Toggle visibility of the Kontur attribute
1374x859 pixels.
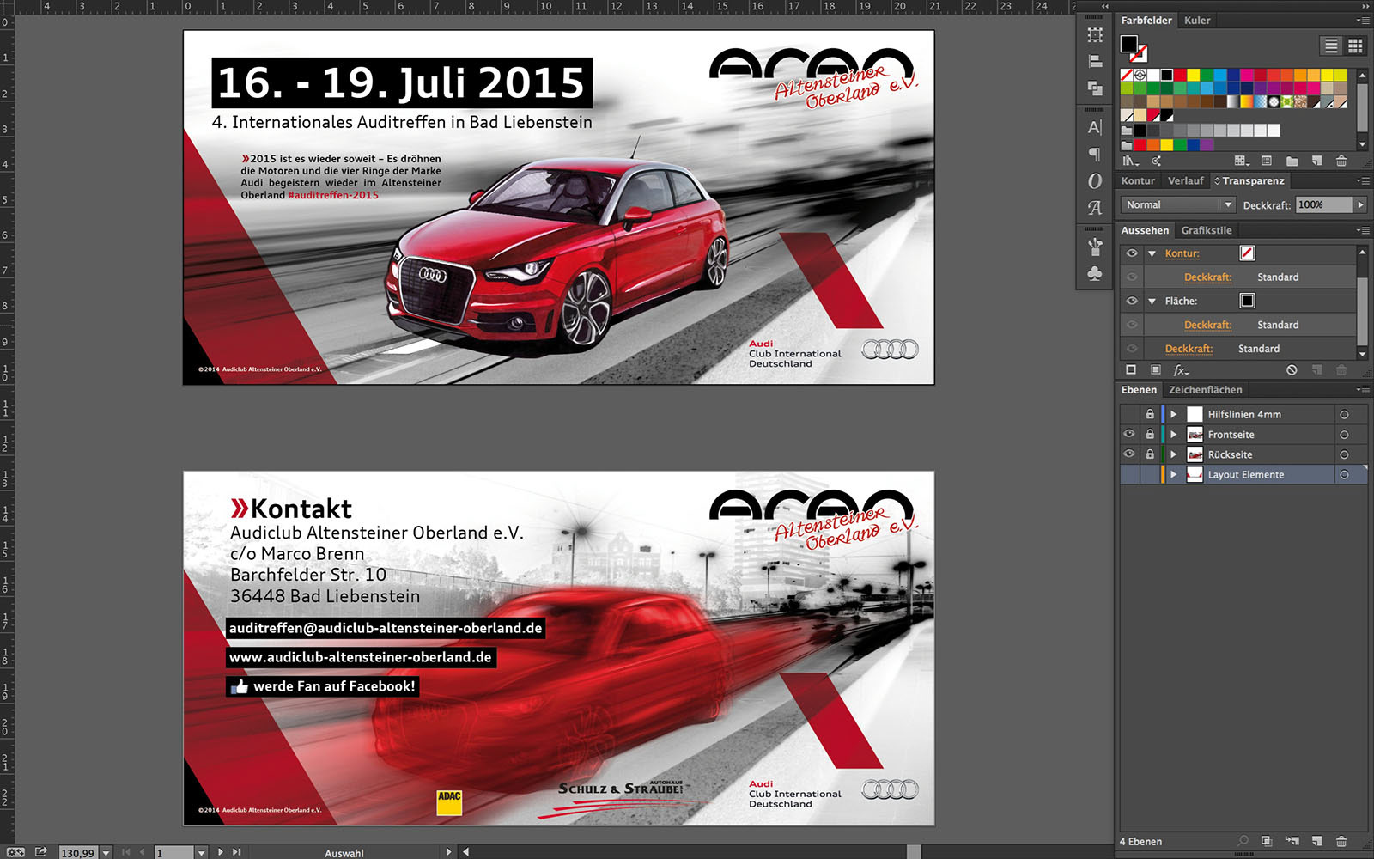pyautogui.click(x=1132, y=253)
